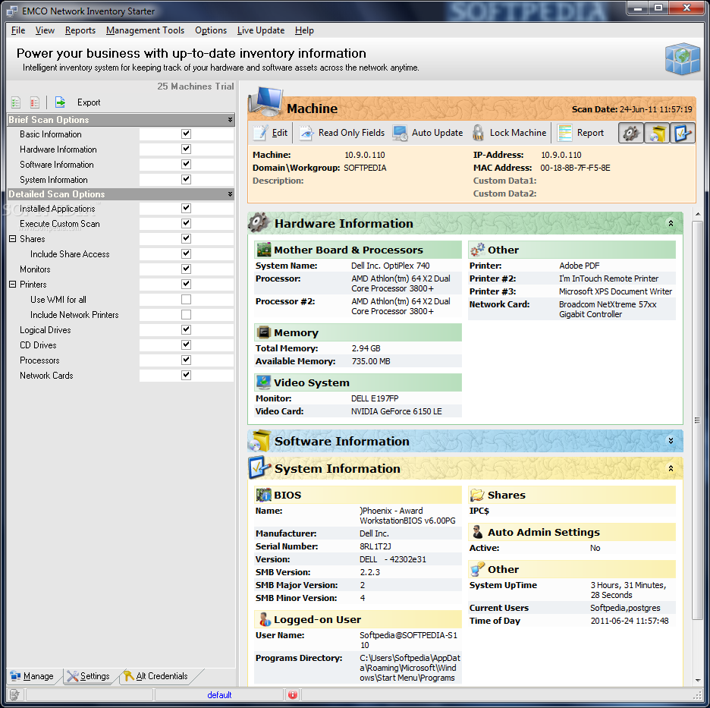Image resolution: width=710 pixels, height=708 pixels.
Task: Click the Auto Admin Settings person icon
Action: (477, 532)
